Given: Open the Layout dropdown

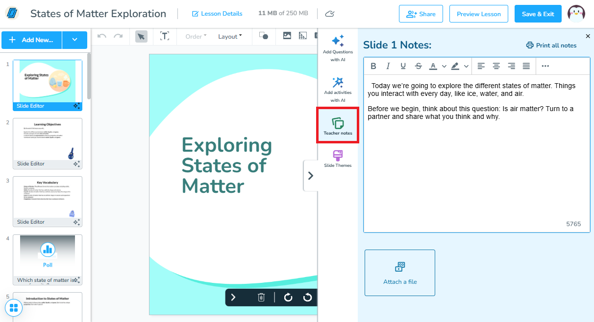Looking at the screenshot, I should coord(230,36).
